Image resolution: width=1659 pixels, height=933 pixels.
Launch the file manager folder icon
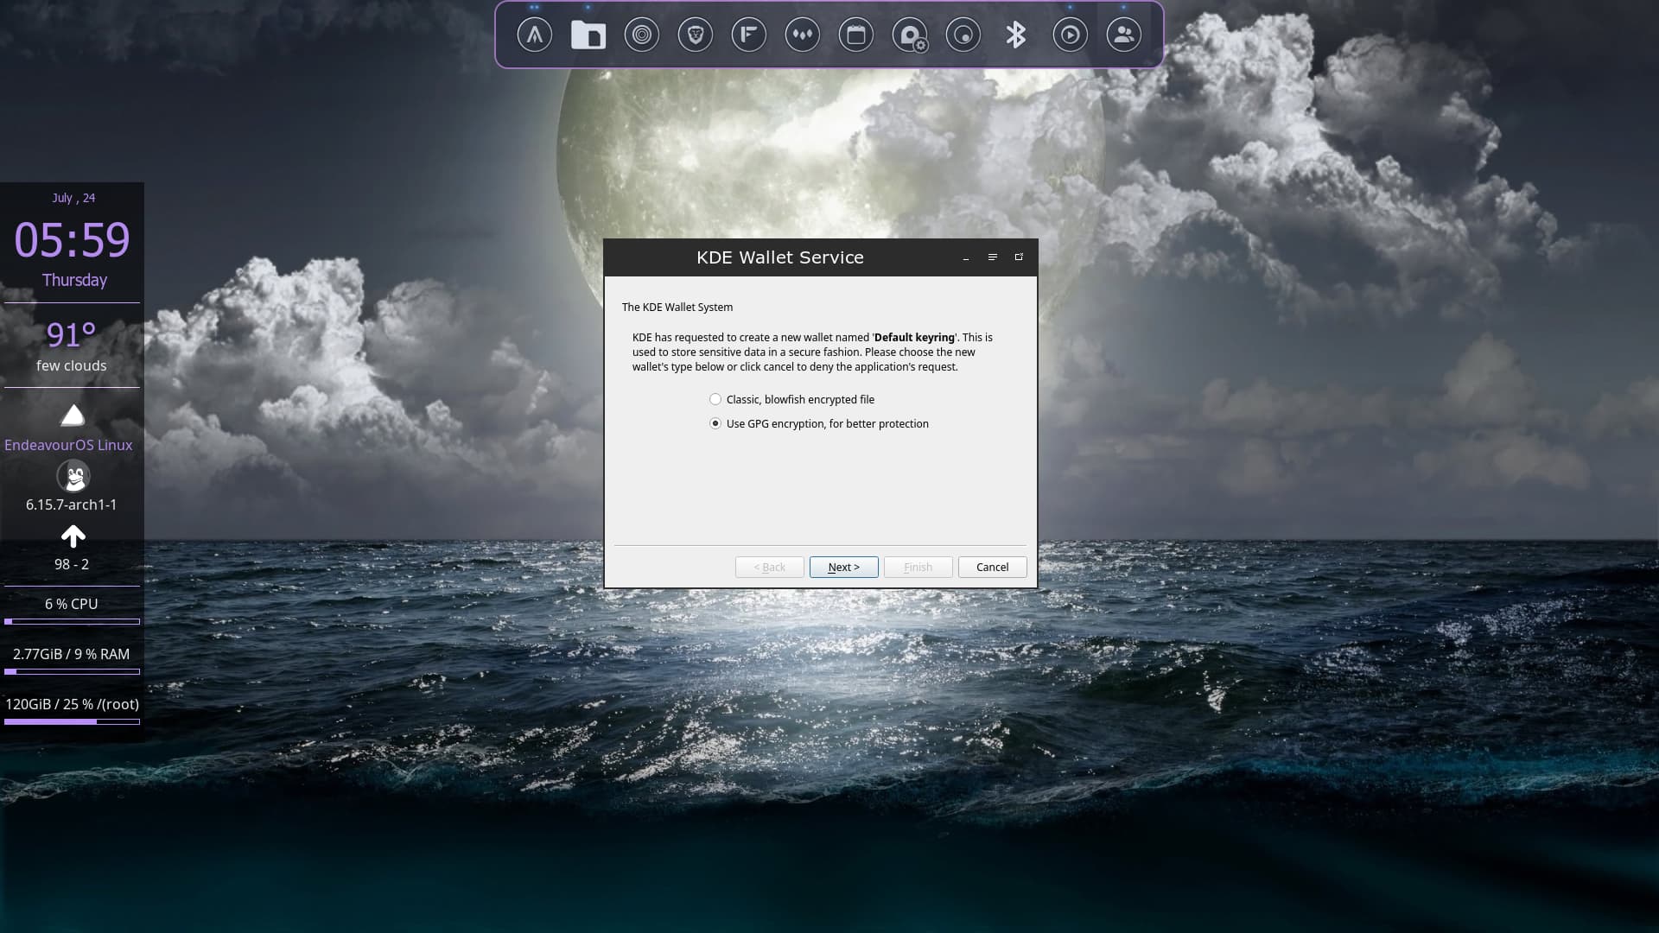(588, 35)
